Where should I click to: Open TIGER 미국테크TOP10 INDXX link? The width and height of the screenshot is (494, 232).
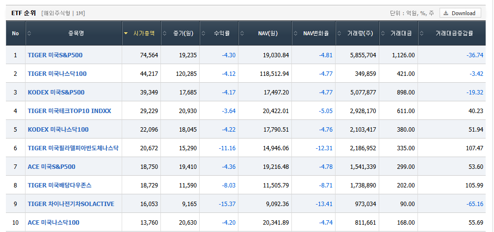69,111
